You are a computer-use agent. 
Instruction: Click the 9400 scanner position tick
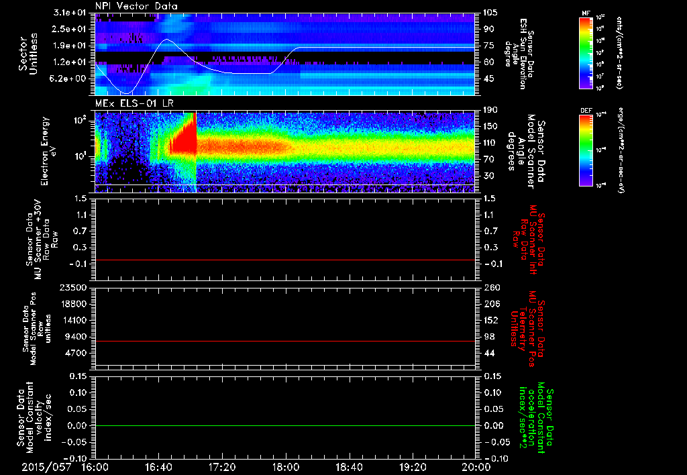pos(76,337)
